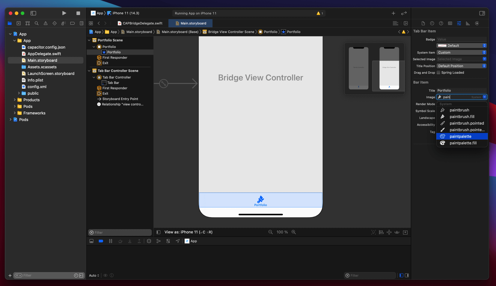Click the Portfolio tab bar item on canvas
This screenshot has width=496, height=286.
pos(260,201)
